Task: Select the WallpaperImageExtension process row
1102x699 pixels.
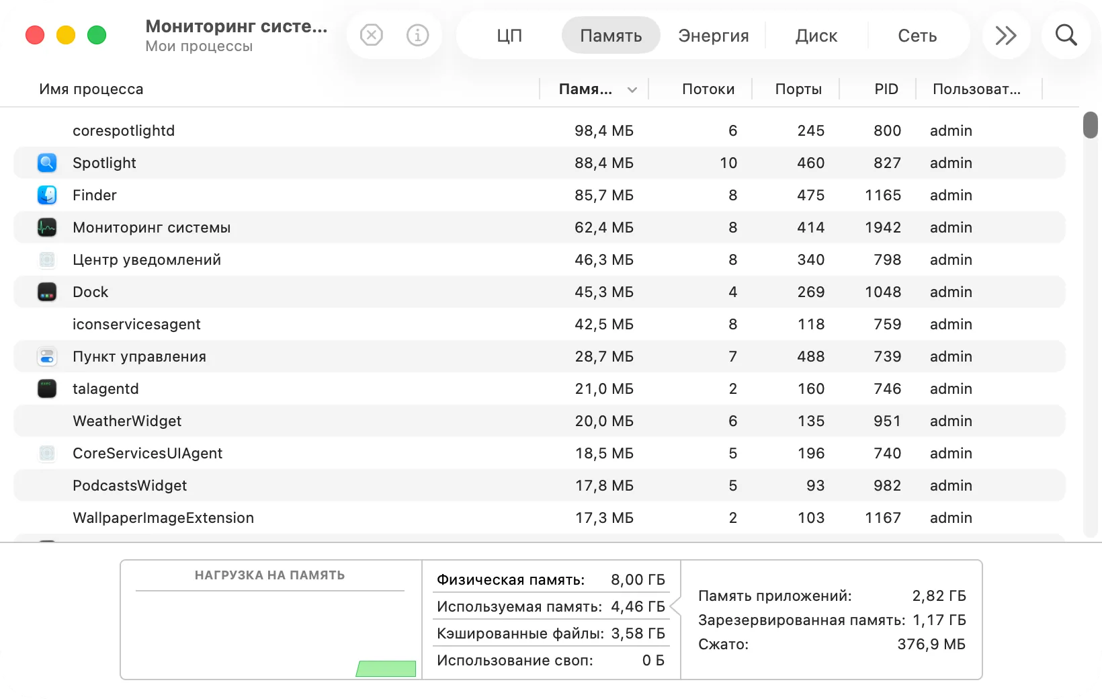Action: (x=540, y=518)
